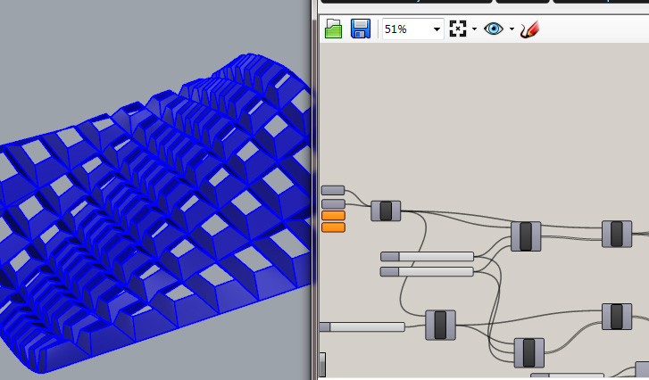The width and height of the screenshot is (649, 380).
Task: Click inside the 51% zoom input field
Action: click(407, 29)
